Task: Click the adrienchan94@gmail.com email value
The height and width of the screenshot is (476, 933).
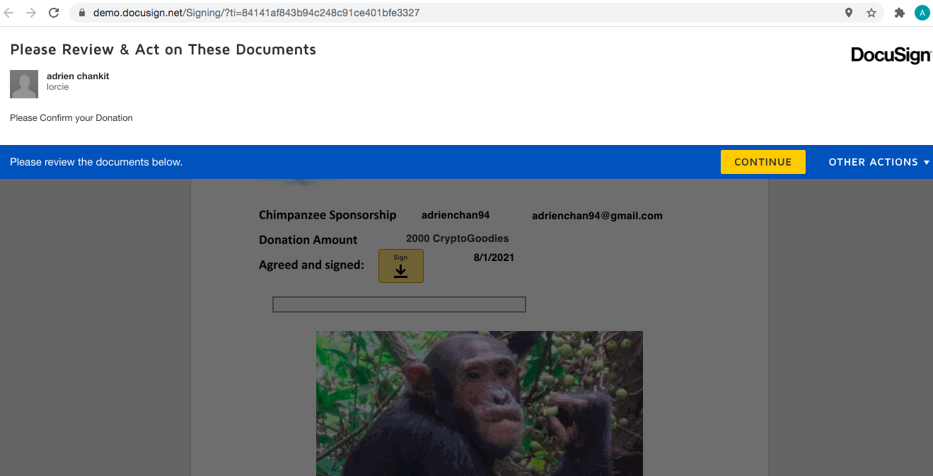Action: [597, 216]
